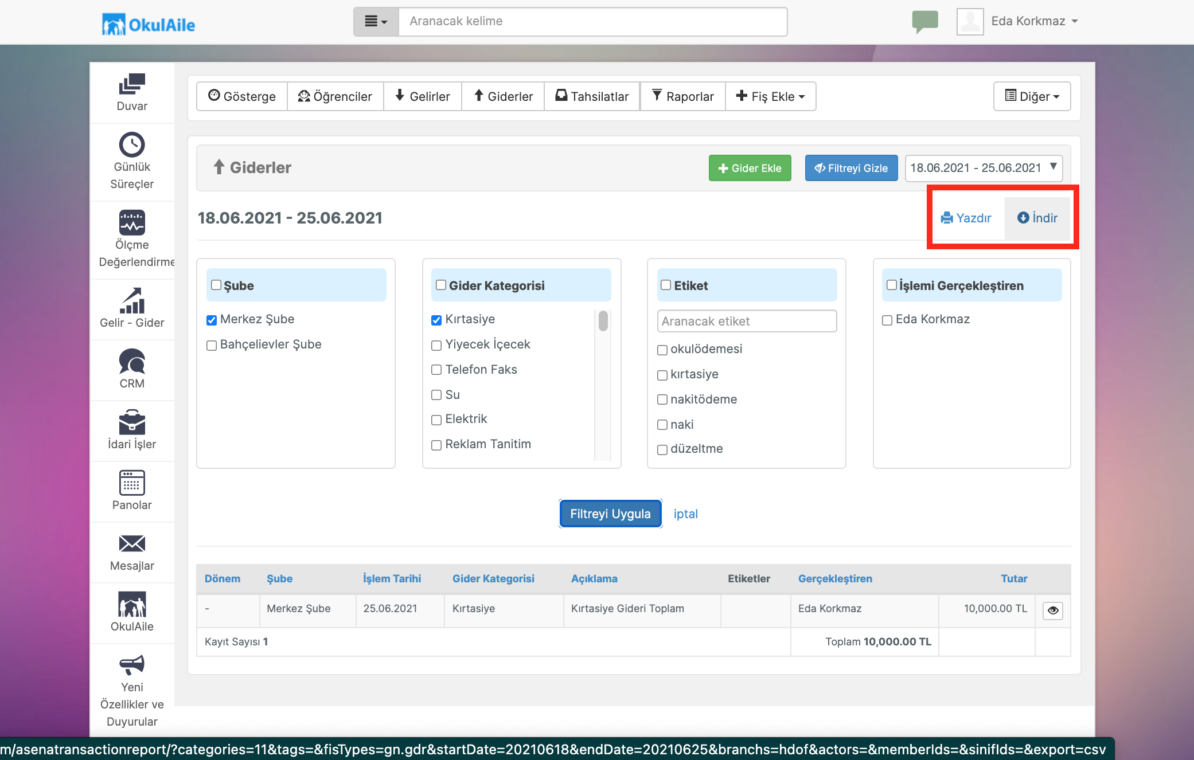Expand the Diğer dropdown
The width and height of the screenshot is (1194, 760).
point(1032,96)
